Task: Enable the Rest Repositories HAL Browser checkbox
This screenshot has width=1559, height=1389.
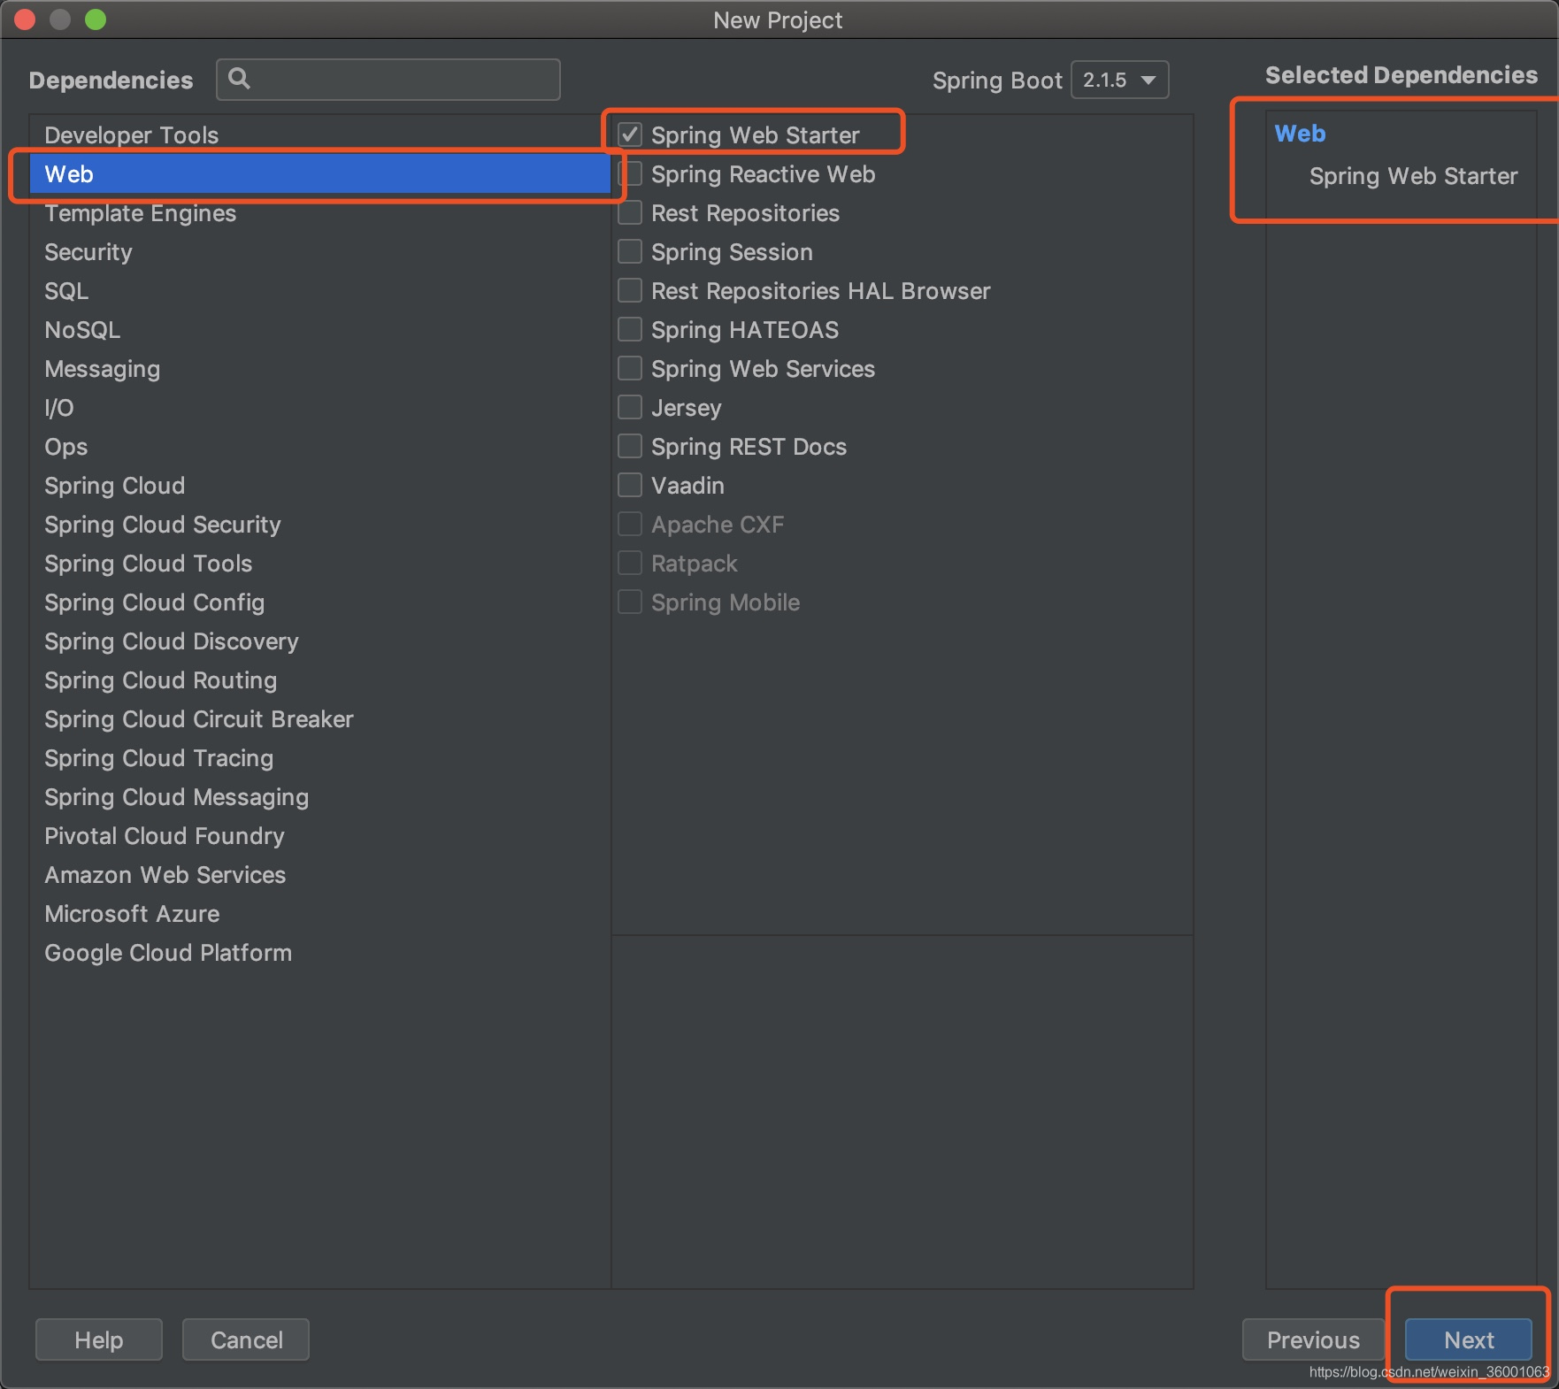Action: tap(630, 290)
